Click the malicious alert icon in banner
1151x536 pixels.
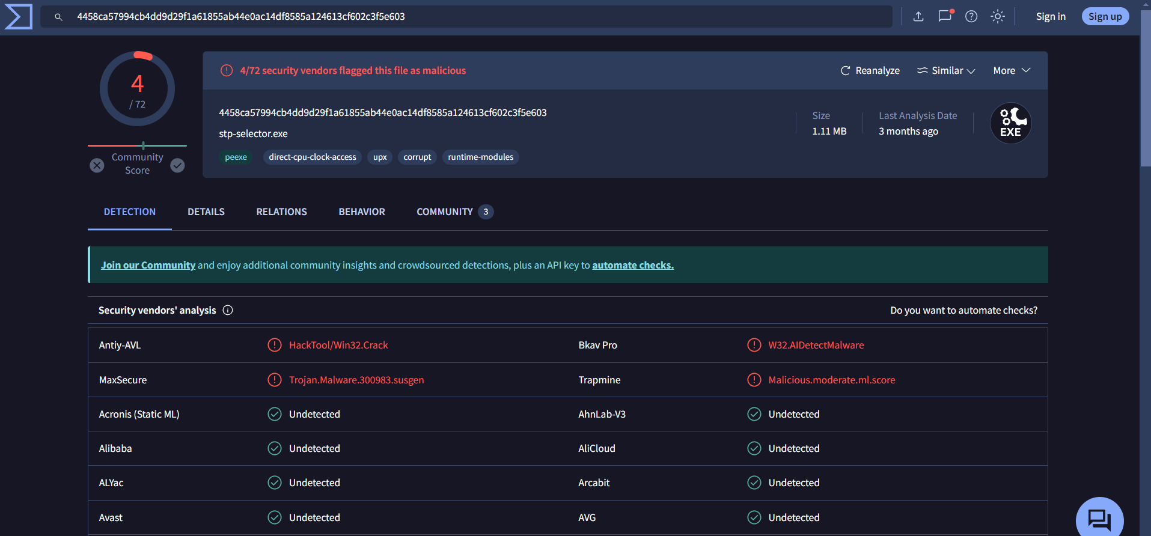coord(227,70)
